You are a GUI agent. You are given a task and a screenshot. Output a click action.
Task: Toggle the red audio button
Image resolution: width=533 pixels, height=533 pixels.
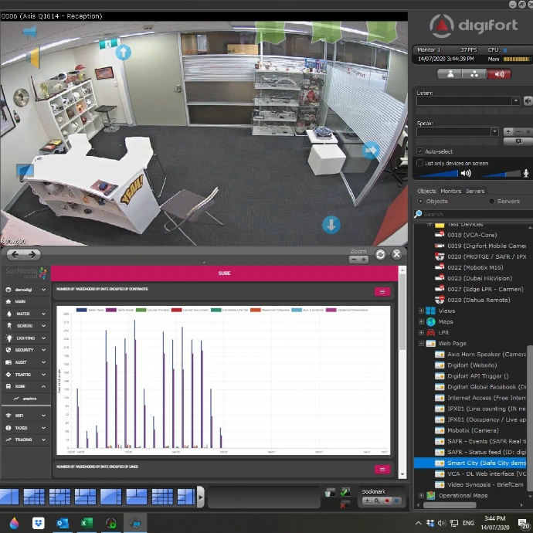(499, 73)
